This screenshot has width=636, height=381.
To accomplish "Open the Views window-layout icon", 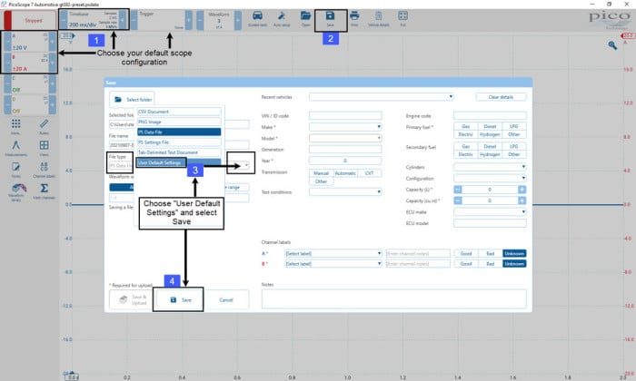I will 44,148.
